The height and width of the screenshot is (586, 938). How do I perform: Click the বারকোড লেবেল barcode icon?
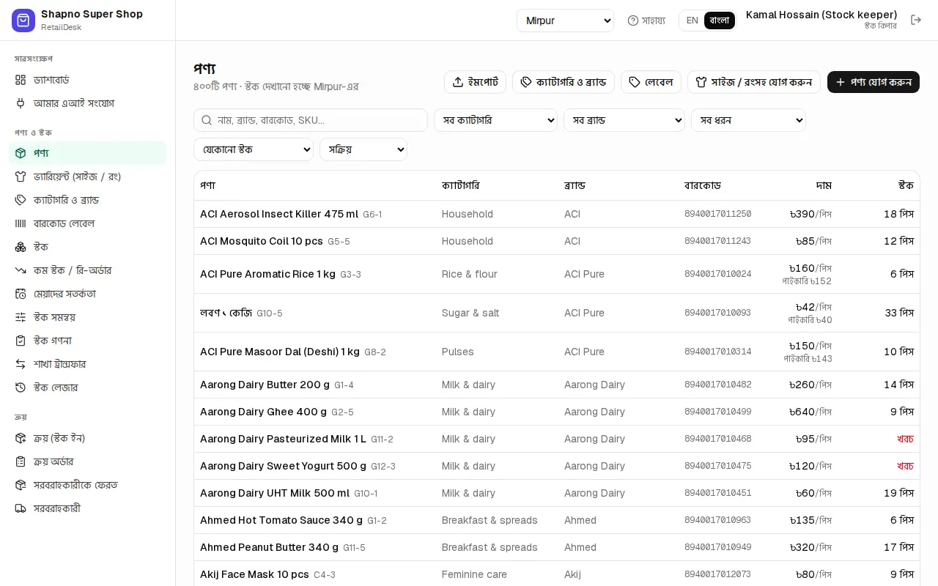[21, 223]
